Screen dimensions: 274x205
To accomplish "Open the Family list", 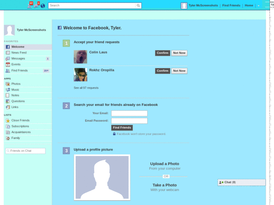I will click(28, 138).
